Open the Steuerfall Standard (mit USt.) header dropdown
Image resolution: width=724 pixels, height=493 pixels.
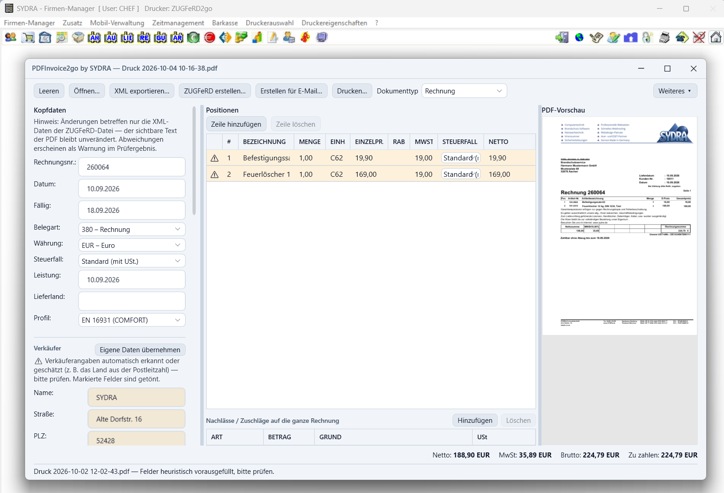(x=132, y=261)
